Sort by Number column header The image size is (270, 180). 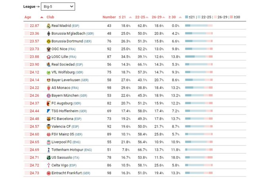pos(109,17)
